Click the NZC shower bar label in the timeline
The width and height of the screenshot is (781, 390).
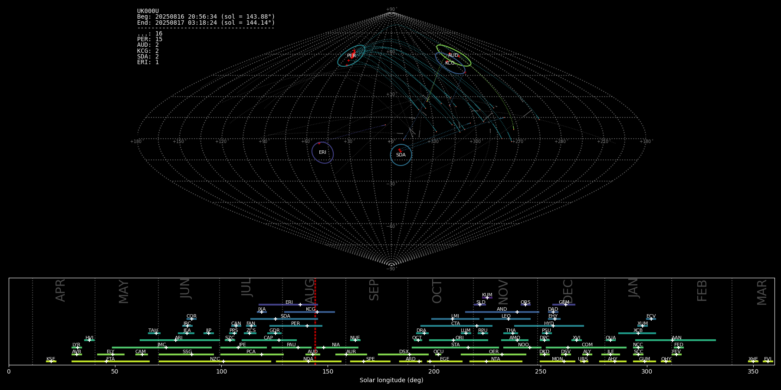click(x=215, y=359)
